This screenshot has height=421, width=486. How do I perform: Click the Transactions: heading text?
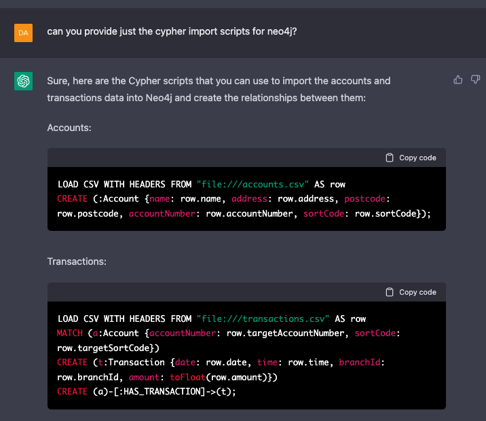77,261
